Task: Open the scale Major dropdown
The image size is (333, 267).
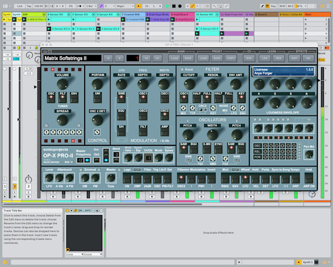Action: tap(125, 6)
